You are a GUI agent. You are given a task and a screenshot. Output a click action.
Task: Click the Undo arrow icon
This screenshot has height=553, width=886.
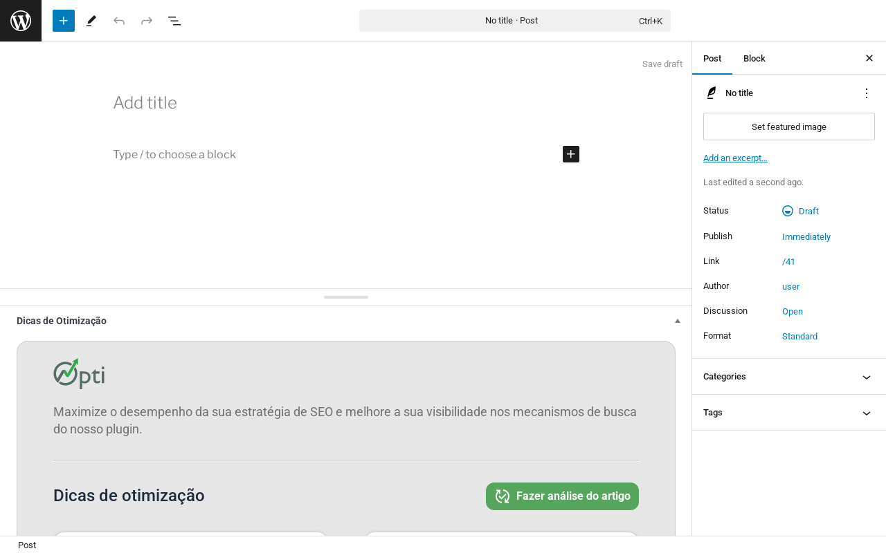119,21
